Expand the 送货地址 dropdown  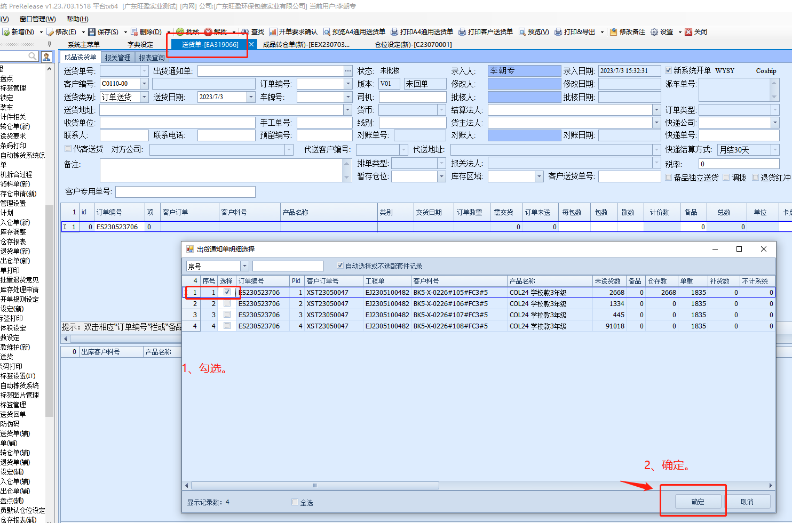point(348,110)
